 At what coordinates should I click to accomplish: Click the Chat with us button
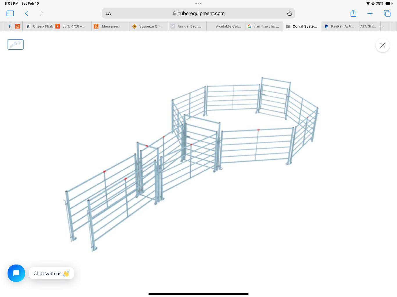51,273
